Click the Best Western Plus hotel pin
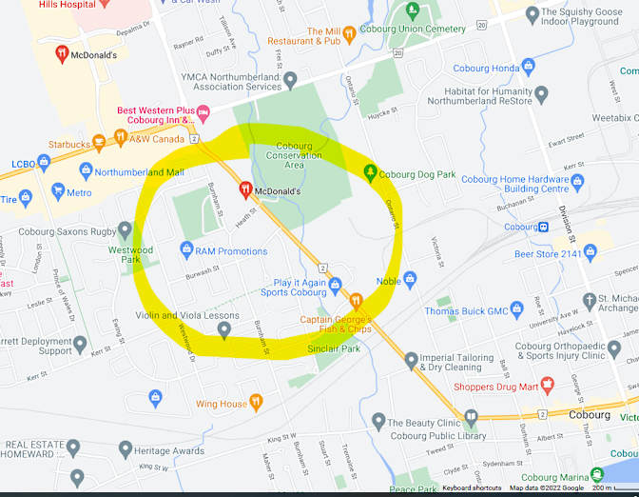Image resolution: width=639 pixels, height=497 pixels. 203,114
